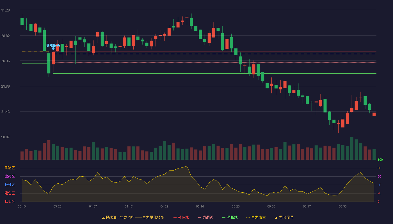This screenshot has height=224, width=393.
Task: Click the 05-14 date label
Action: point(200,206)
